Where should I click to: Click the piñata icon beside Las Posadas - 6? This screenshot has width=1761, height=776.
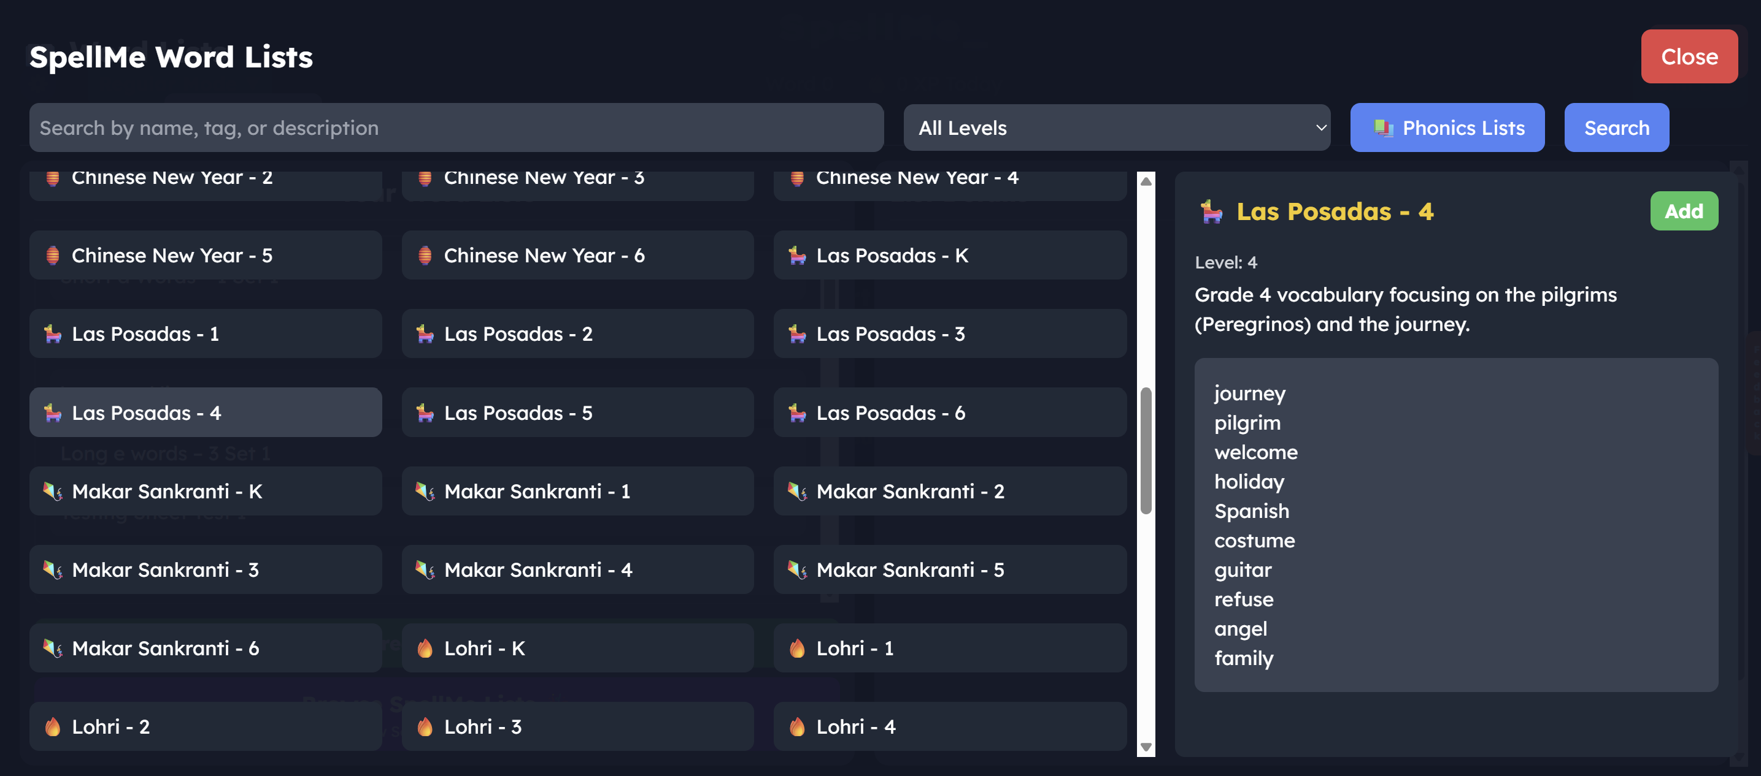pos(797,413)
